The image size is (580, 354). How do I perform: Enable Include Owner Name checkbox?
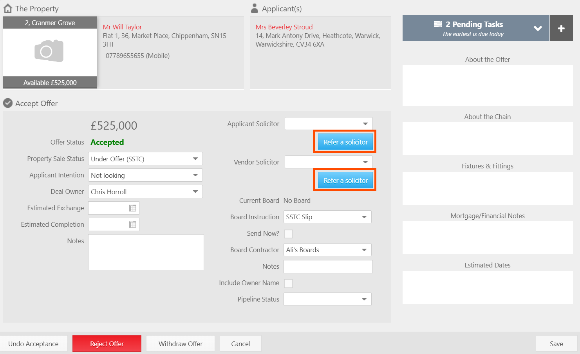[x=288, y=283]
